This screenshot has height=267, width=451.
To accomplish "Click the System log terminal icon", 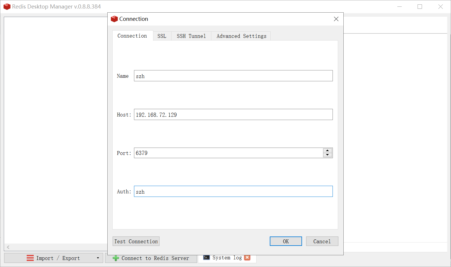I will click(x=206, y=257).
